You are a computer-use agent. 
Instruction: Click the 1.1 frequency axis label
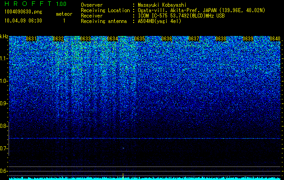[4, 58]
